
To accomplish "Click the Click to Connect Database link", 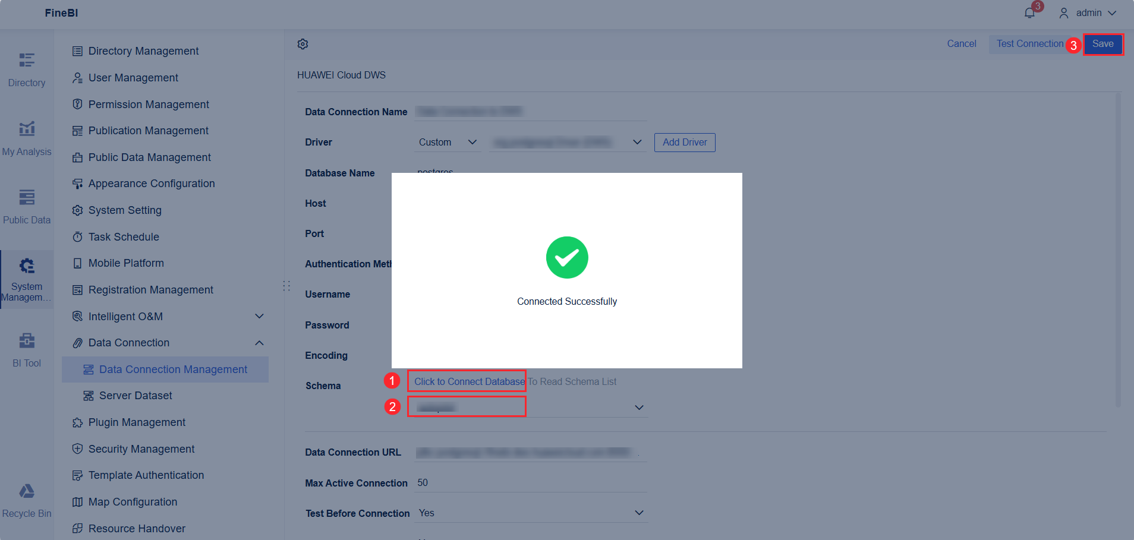I will [x=470, y=381].
